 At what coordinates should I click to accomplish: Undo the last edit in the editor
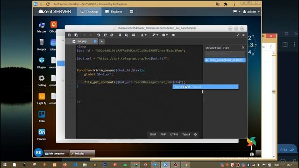(99, 35)
